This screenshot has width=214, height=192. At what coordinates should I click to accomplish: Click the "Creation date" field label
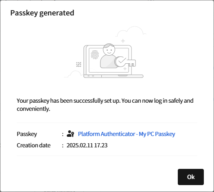[x=34, y=145]
